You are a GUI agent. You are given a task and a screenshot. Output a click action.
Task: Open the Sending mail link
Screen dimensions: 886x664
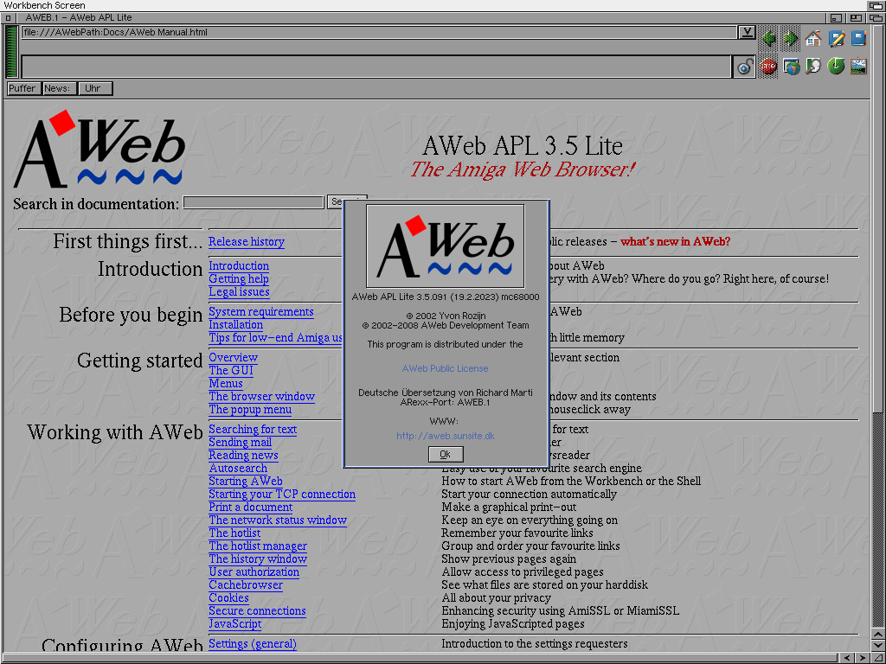click(241, 442)
